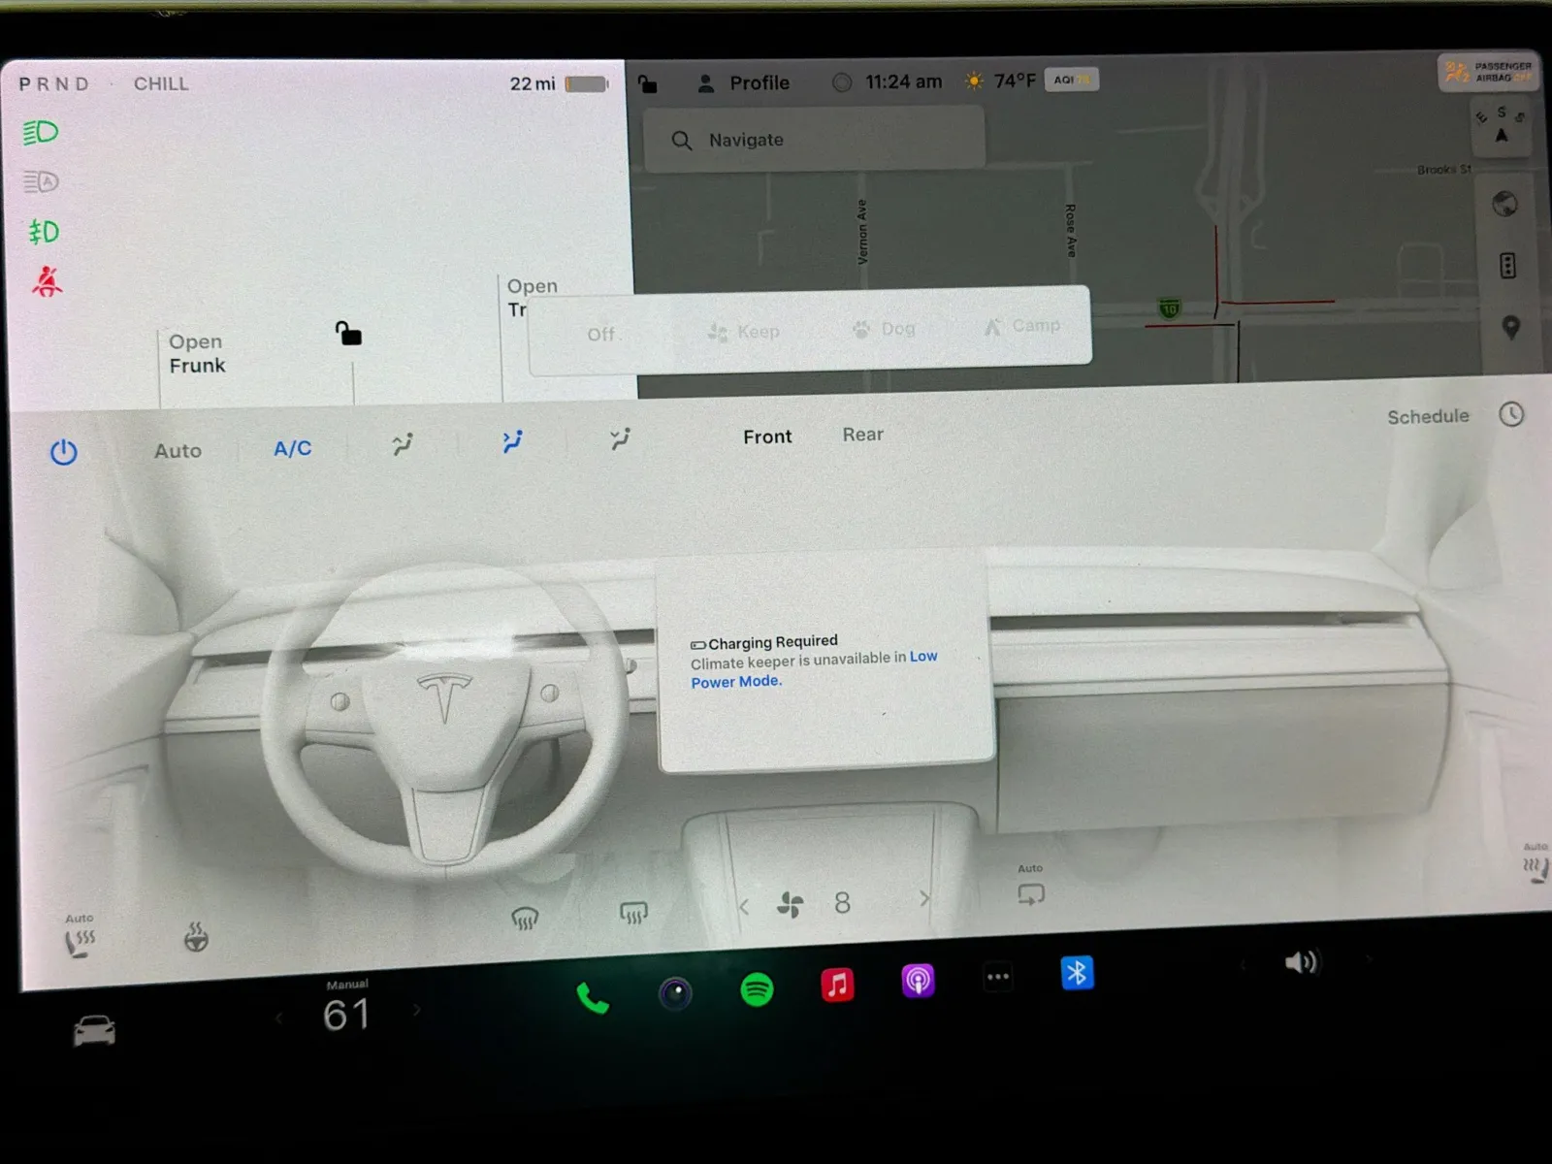The height and width of the screenshot is (1164, 1552).
Task: Tap the Navigate search field
Action: (x=813, y=140)
